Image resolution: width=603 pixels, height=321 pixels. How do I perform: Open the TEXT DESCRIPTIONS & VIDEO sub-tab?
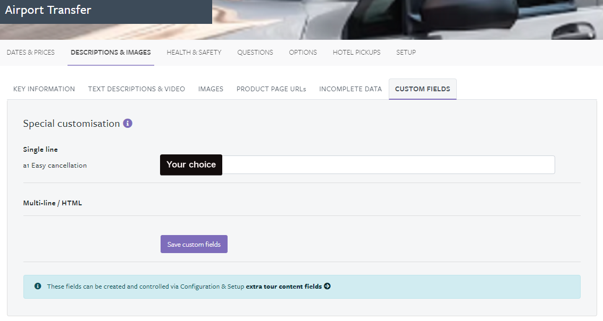pyautogui.click(x=136, y=89)
